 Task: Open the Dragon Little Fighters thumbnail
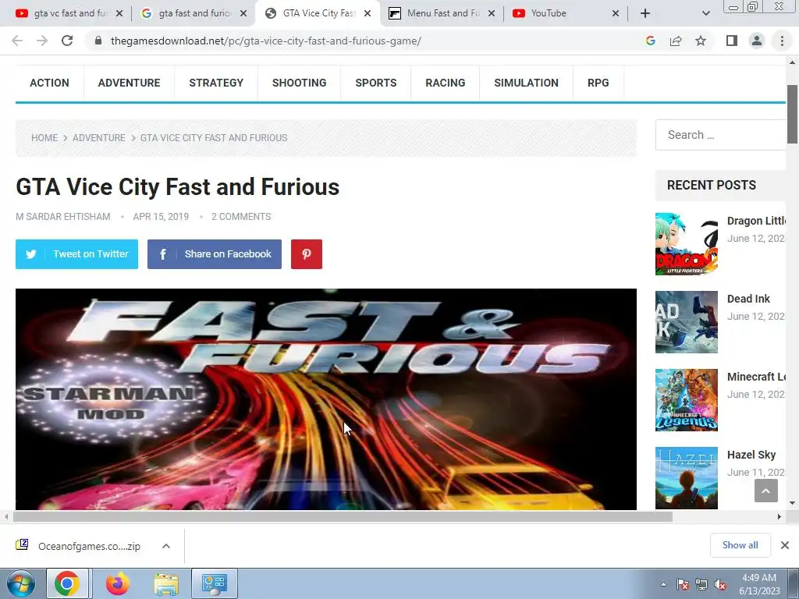687,244
